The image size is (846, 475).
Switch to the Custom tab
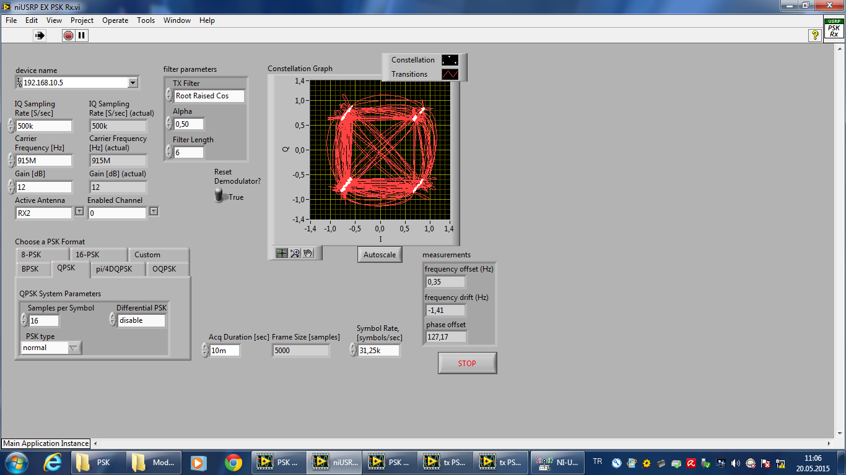(159, 254)
